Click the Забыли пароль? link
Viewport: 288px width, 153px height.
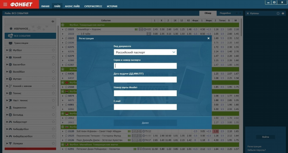[x=257, y=150]
